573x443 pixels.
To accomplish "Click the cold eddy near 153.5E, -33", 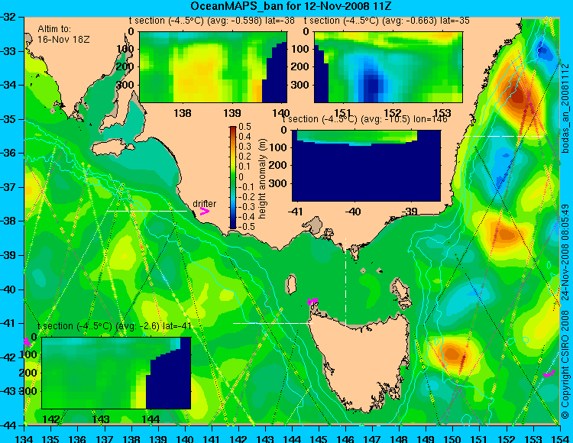I will point(544,50).
